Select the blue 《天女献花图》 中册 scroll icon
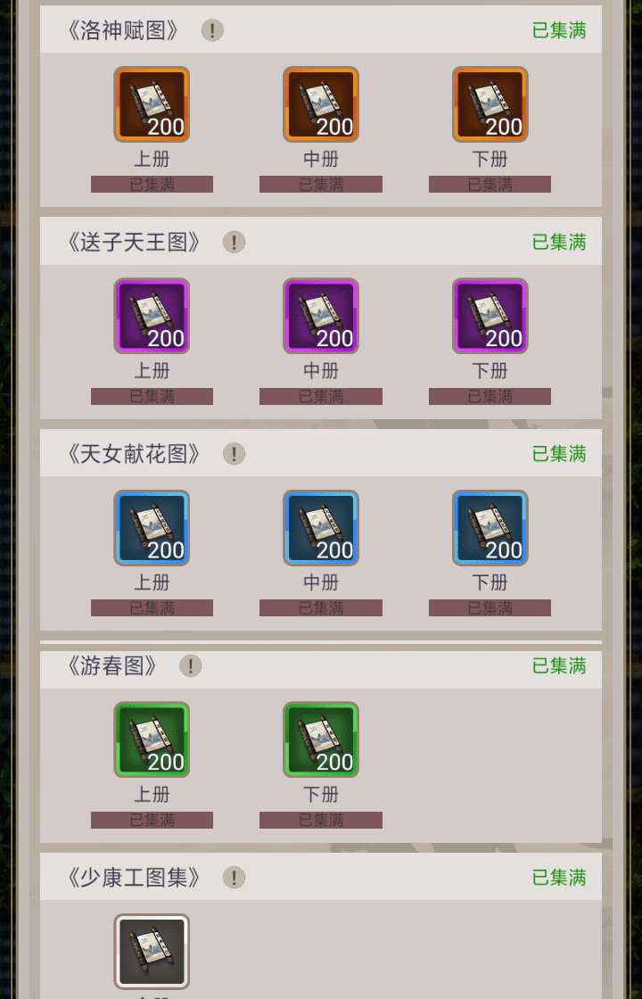This screenshot has width=642, height=999. pyautogui.click(x=321, y=528)
